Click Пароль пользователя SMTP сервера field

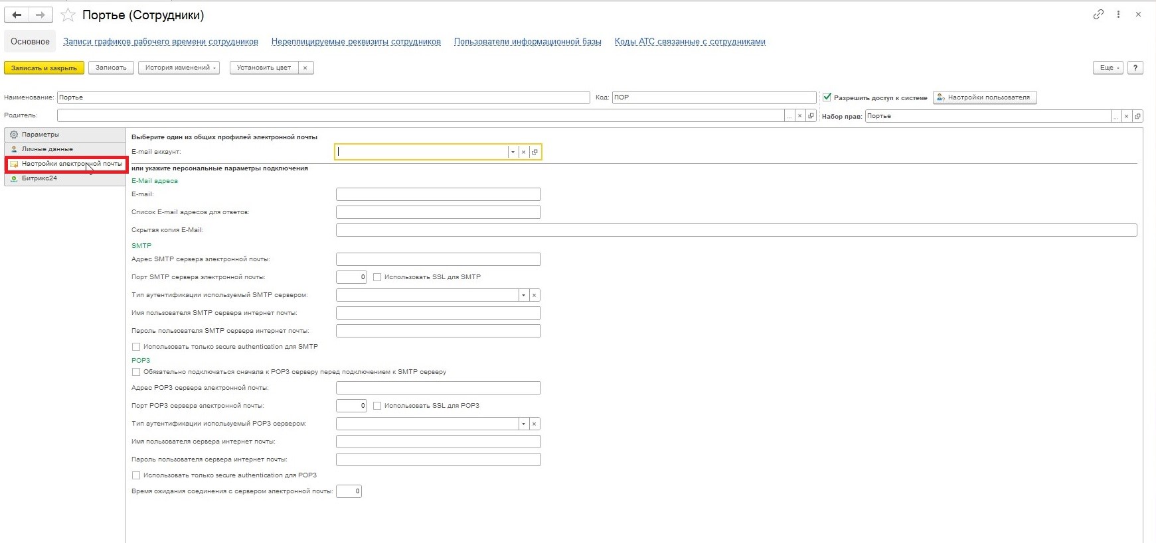[438, 331]
